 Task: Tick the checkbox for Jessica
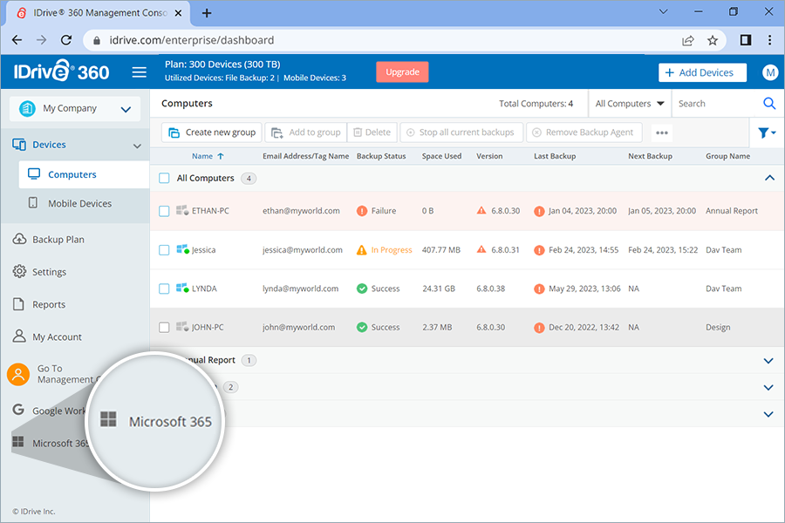pyautogui.click(x=163, y=249)
